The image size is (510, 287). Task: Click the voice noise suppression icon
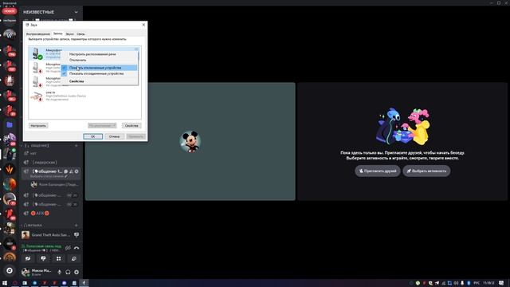[x=68, y=248]
